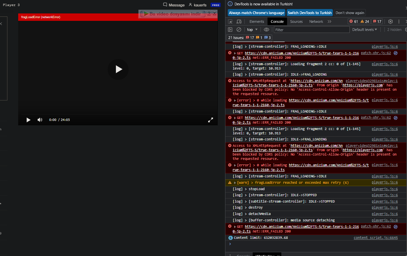The image size is (407, 256).
Task: Open the content_script.js:6645 source link
Action: coord(376,238)
